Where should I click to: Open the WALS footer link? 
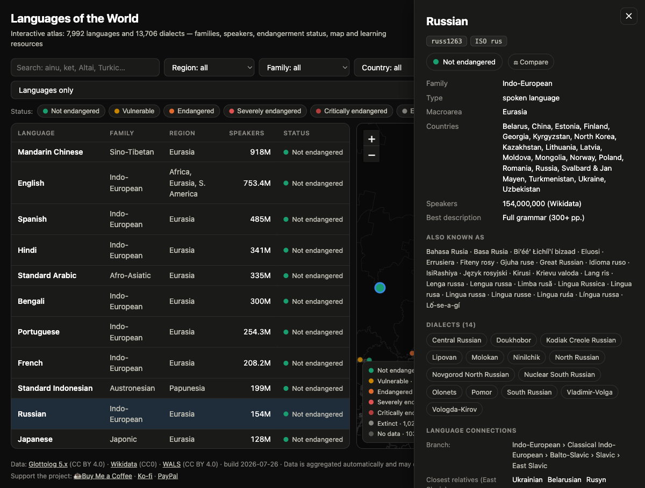[171, 464]
